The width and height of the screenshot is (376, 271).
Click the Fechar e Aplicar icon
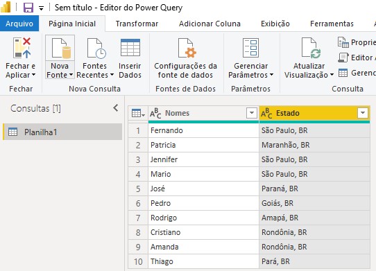[x=22, y=48]
